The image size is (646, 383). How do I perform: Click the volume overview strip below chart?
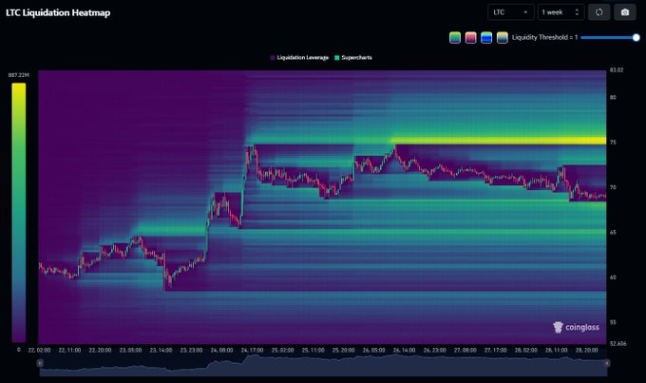coord(323,365)
